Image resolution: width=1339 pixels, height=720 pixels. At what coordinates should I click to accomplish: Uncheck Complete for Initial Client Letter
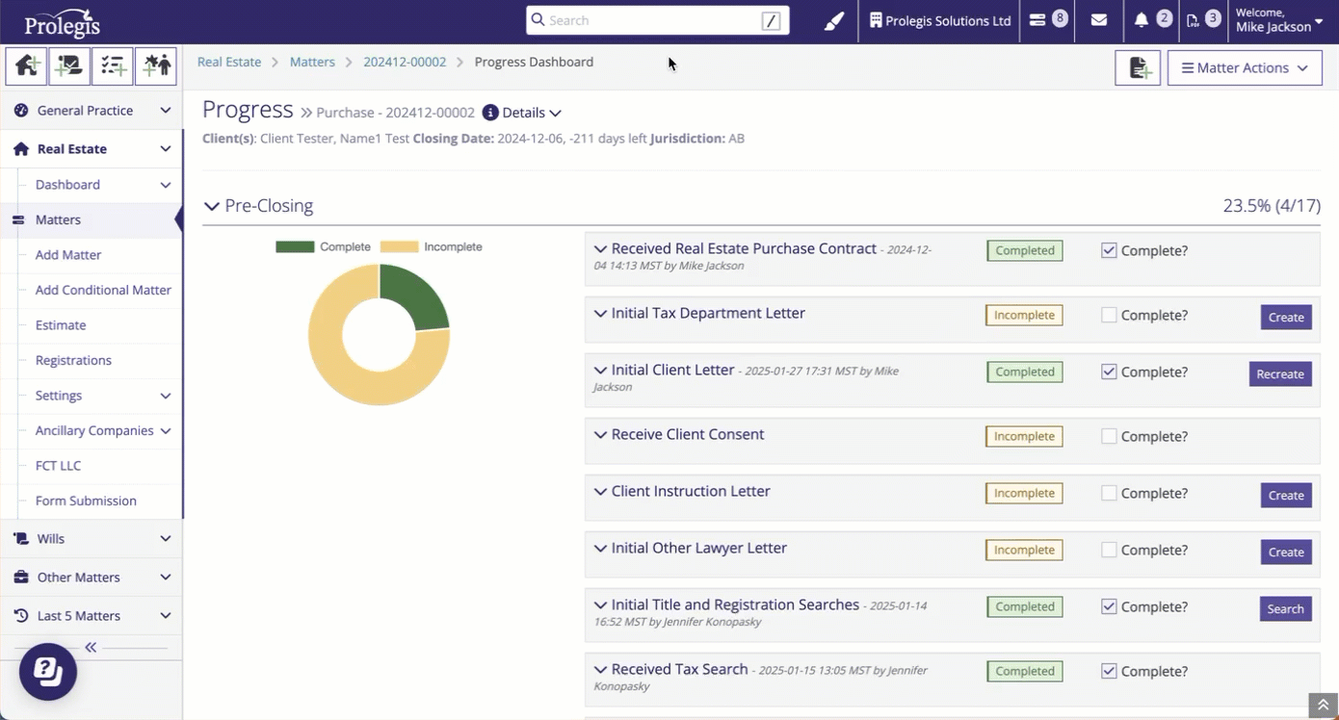[x=1109, y=372]
